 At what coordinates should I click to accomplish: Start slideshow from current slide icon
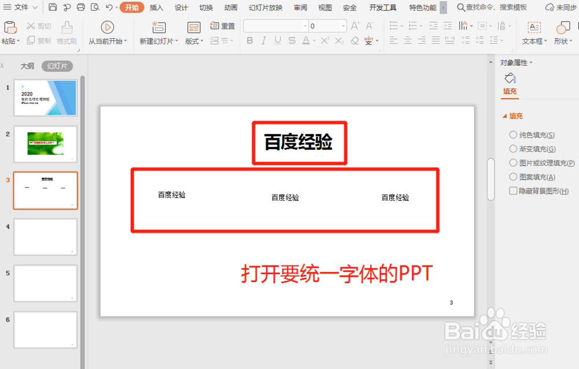pyautogui.click(x=108, y=27)
